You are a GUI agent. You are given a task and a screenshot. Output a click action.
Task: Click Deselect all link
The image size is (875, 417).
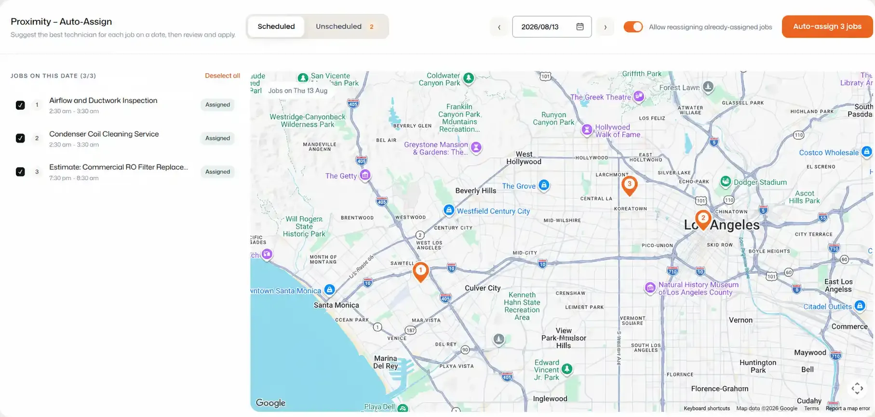click(x=222, y=76)
